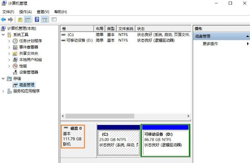This screenshot has height=163, width=250.
Task: Select the (C:) volume row in the list
Action: pyautogui.click(x=126, y=34)
